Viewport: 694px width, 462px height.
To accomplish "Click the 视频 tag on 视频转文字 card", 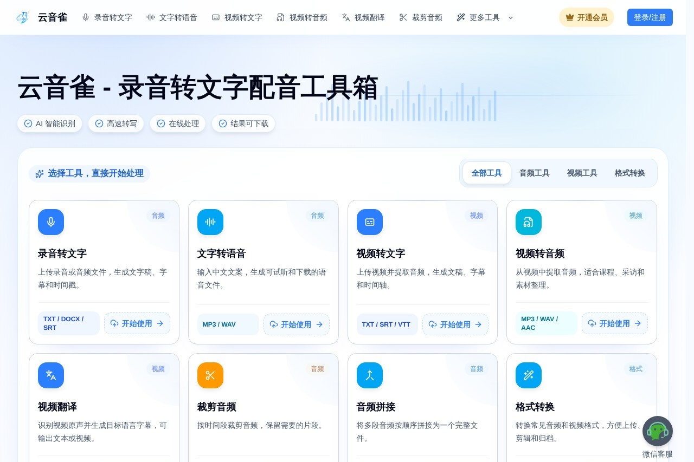I will click(x=477, y=216).
